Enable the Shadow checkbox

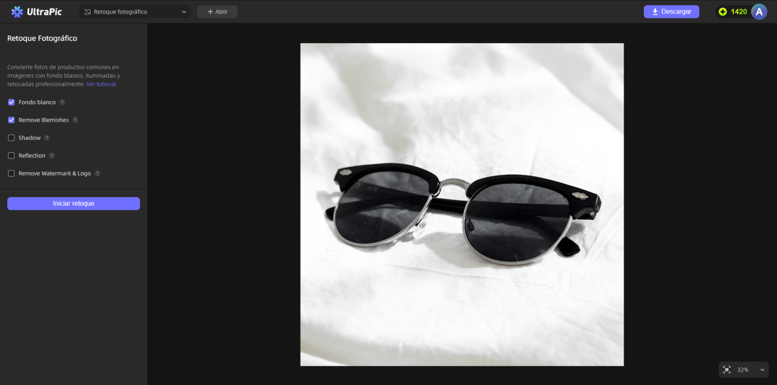point(11,138)
